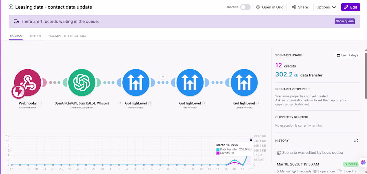Image resolution: width=367 pixels, height=174 pixels.
Task: Click the Share button
Action: (300, 7)
